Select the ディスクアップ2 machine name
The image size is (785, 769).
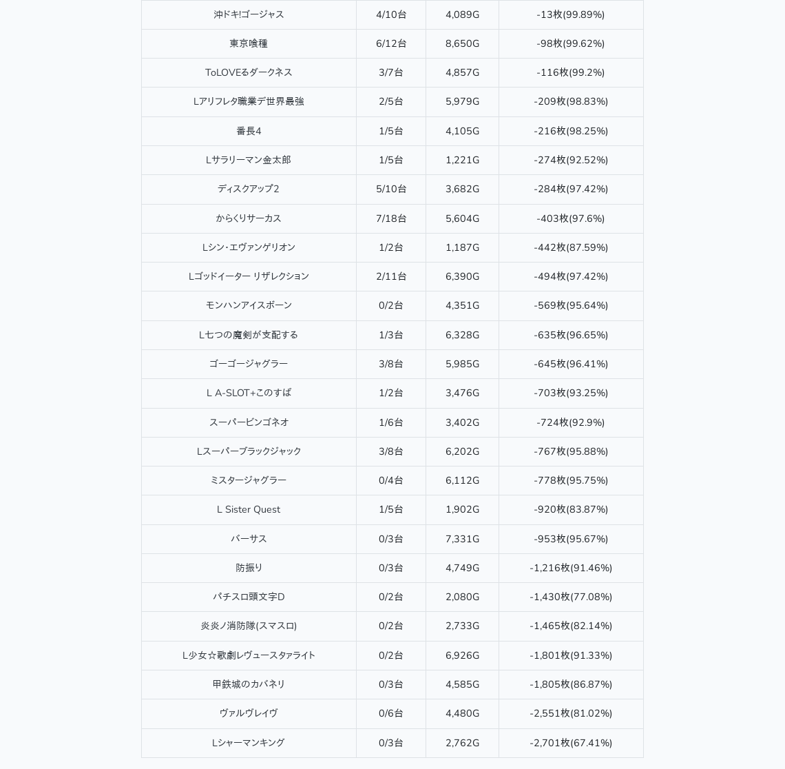click(x=249, y=189)
